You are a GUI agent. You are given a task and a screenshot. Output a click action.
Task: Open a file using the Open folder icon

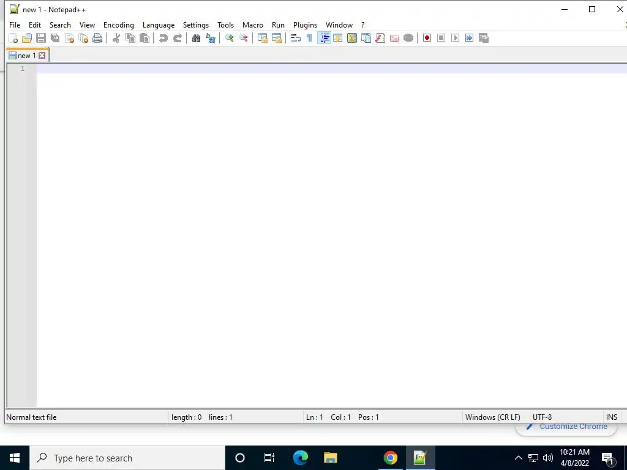click(x=27, y=38)
